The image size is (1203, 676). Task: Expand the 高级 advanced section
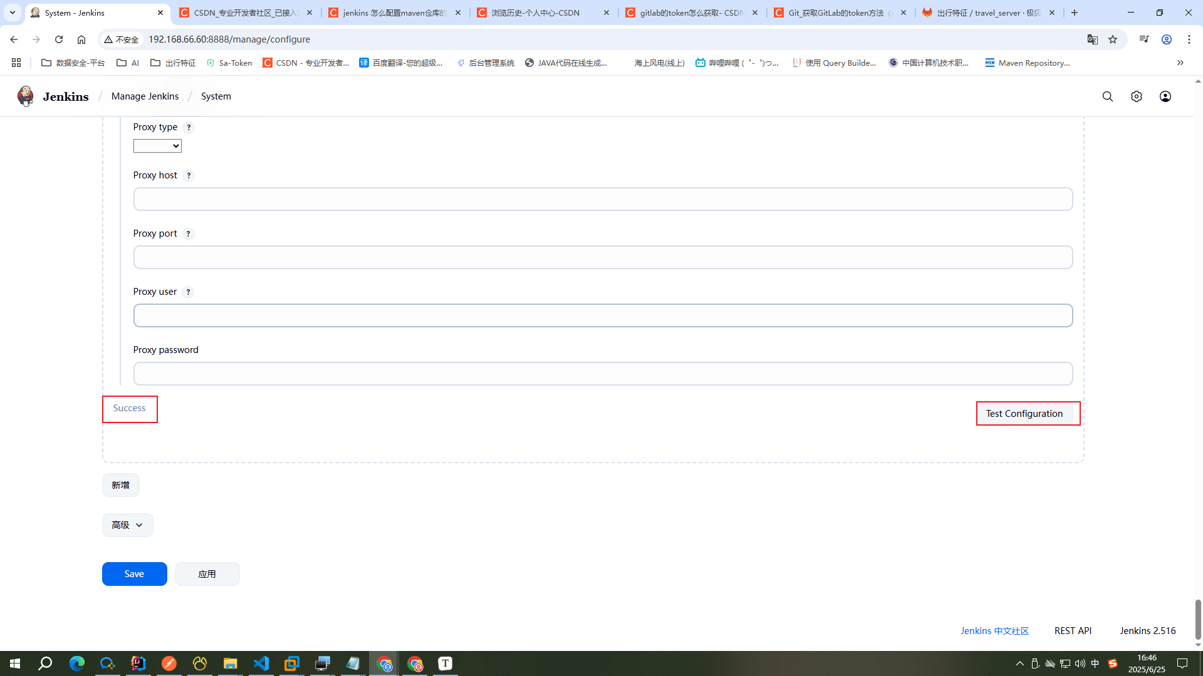127,525
